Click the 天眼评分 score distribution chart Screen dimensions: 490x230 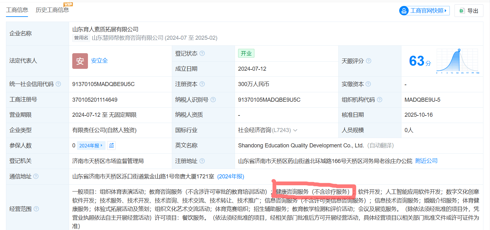point(457,61)
